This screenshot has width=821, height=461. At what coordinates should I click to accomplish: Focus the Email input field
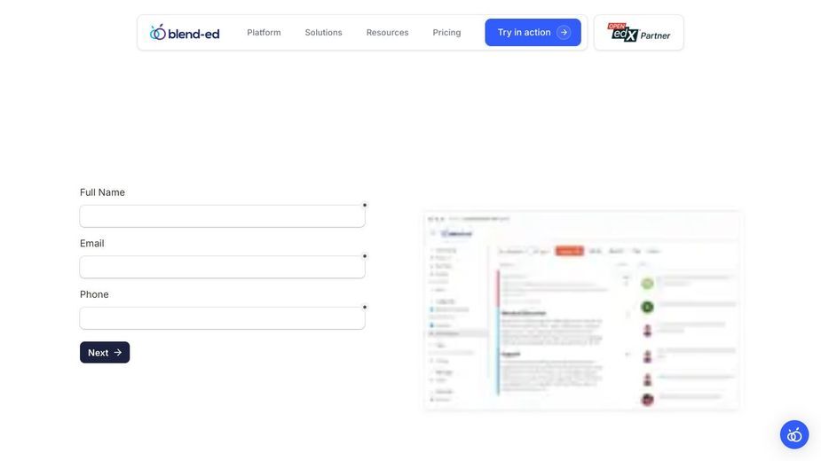coord(222,268)
